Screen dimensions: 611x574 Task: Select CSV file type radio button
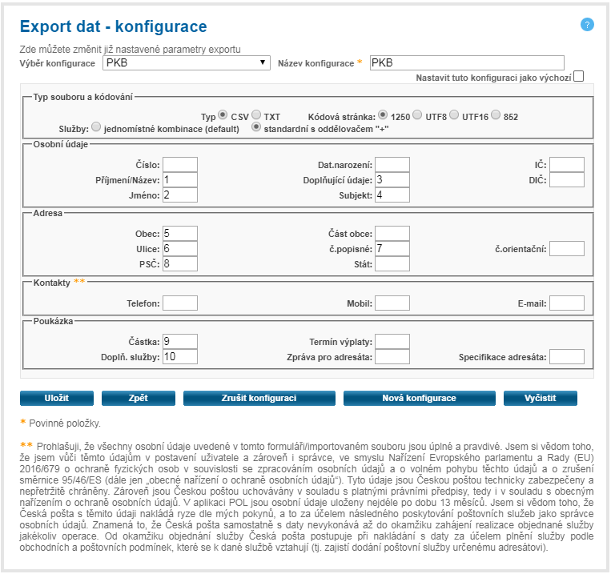coord(223,115)
